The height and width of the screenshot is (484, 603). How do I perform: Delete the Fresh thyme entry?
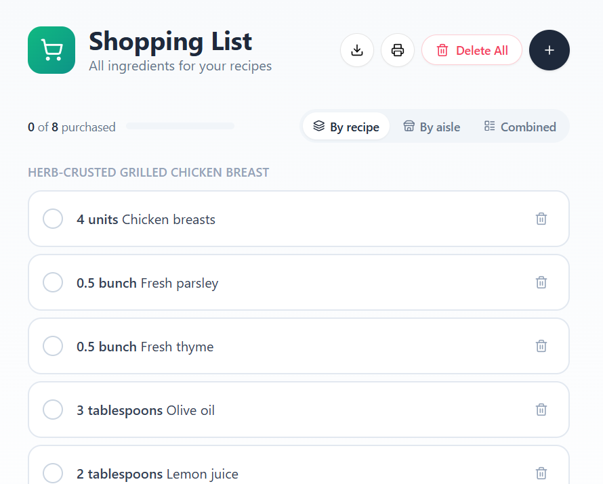point(541,346)
